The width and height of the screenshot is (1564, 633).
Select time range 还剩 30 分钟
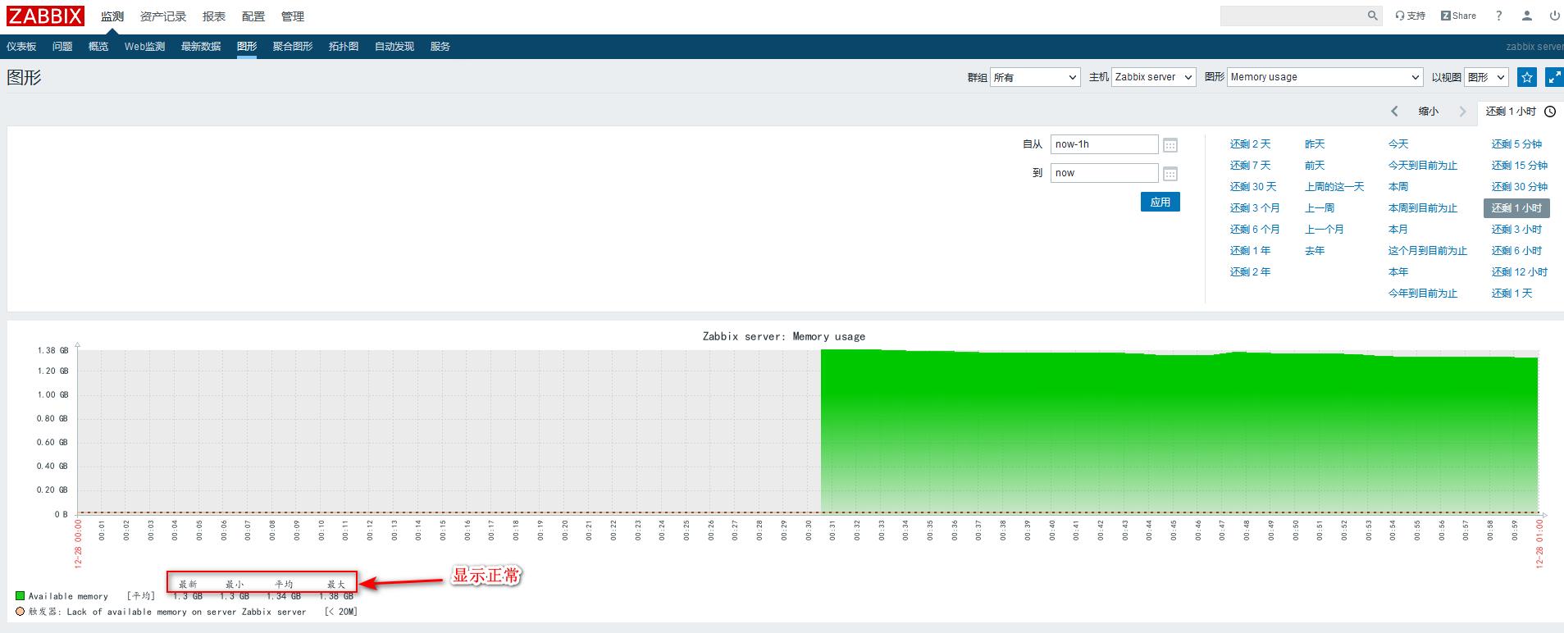(x=1520, y=186)
